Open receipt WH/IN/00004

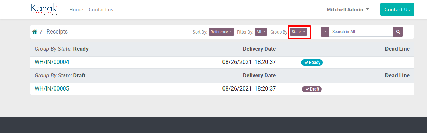tap(52, 62)
